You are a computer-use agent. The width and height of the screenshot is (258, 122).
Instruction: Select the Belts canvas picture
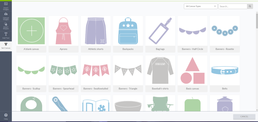point(224,70)
